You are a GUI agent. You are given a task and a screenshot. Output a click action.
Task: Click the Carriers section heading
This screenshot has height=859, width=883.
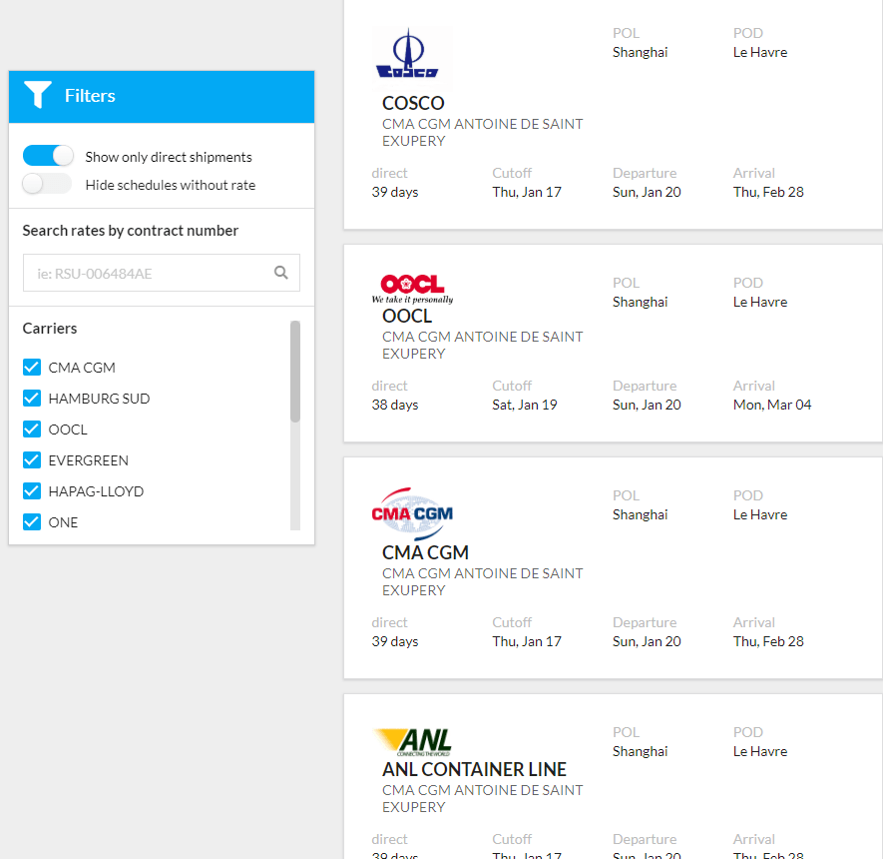coord(50,328)
